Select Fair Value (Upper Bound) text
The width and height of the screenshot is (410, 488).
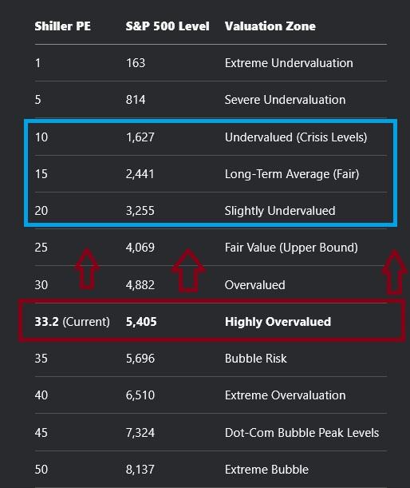[x=291, y=248]
